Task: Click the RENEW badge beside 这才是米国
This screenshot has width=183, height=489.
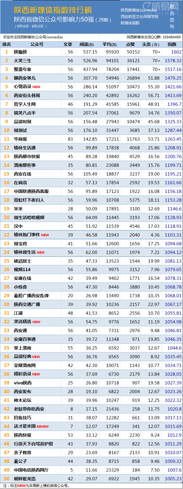Action: coord(43,427)
